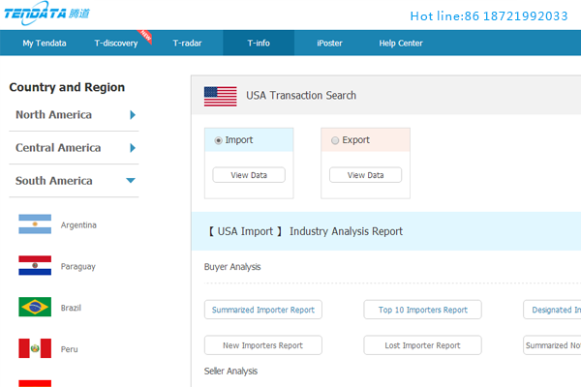Open the T-radar menu
The image size is (581, 387).
coord(187,43)
